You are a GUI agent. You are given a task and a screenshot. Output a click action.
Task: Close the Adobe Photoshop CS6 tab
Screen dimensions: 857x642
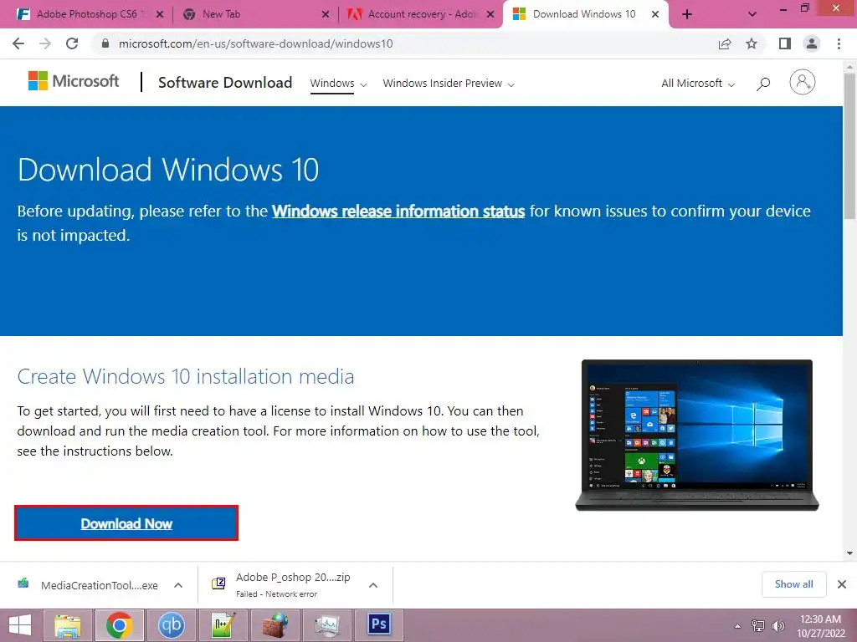[x=160, y=14]
